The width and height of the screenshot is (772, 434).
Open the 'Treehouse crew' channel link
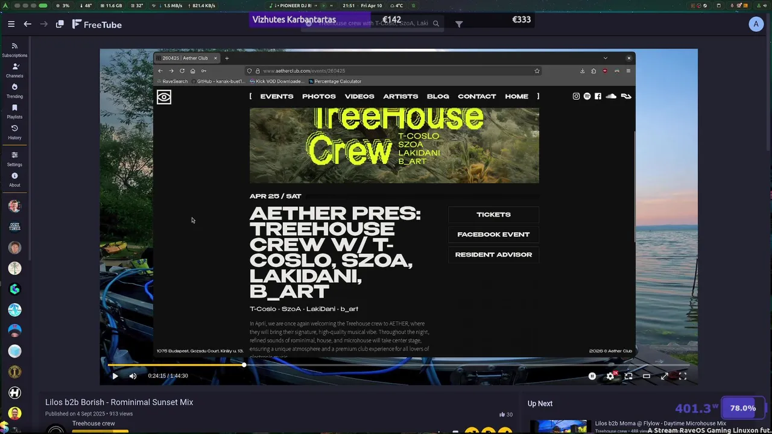point(93,424)
